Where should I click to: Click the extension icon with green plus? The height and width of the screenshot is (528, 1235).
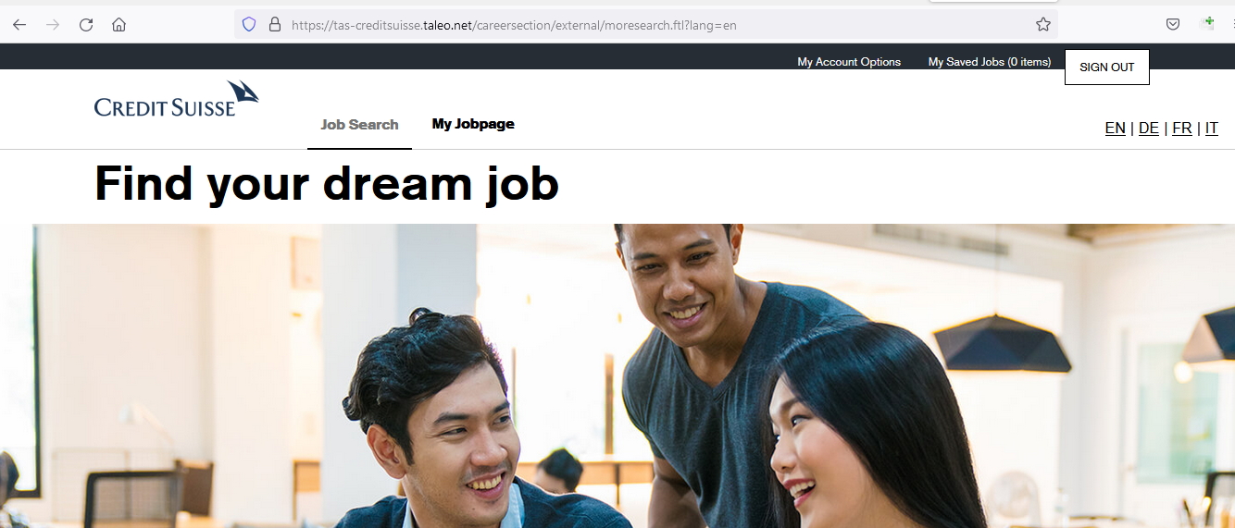point(1207,24)
